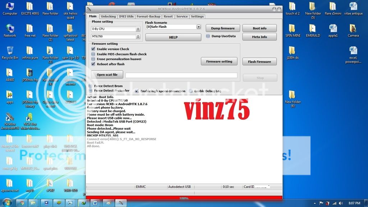
Task: Switch to the Unlocking tab
Action: pos(108,17)
